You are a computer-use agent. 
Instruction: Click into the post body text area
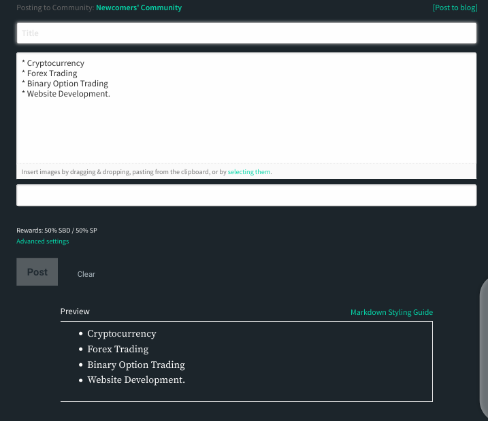246,108
